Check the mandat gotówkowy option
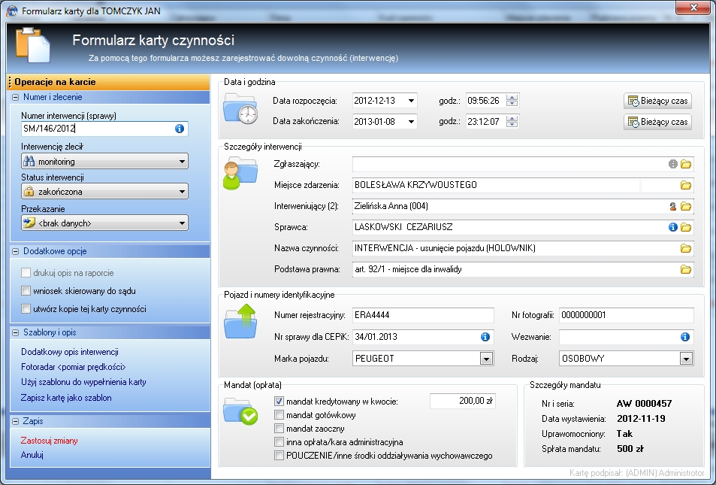The height and width of the screenshot is (485, 716). [x=279, y=415]
